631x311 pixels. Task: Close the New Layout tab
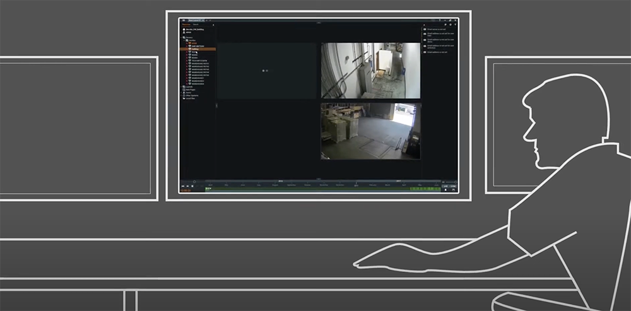203,20
